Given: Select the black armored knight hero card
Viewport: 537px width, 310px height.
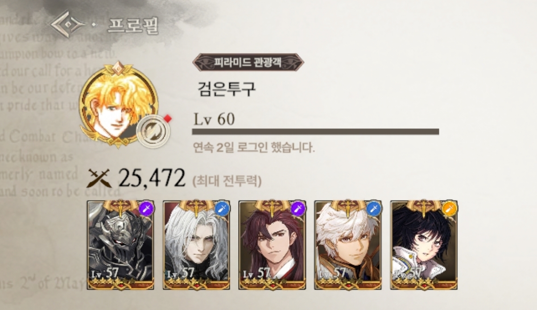Looking at the screenshot, I should pyautogui.click(x=120, y=245).
